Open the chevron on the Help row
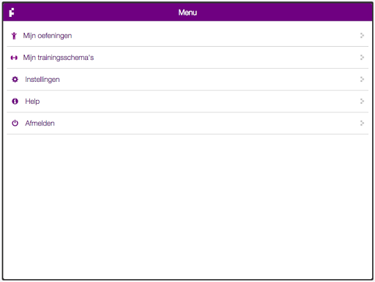Viewport: 375px width, 282px height. point(362,102)
